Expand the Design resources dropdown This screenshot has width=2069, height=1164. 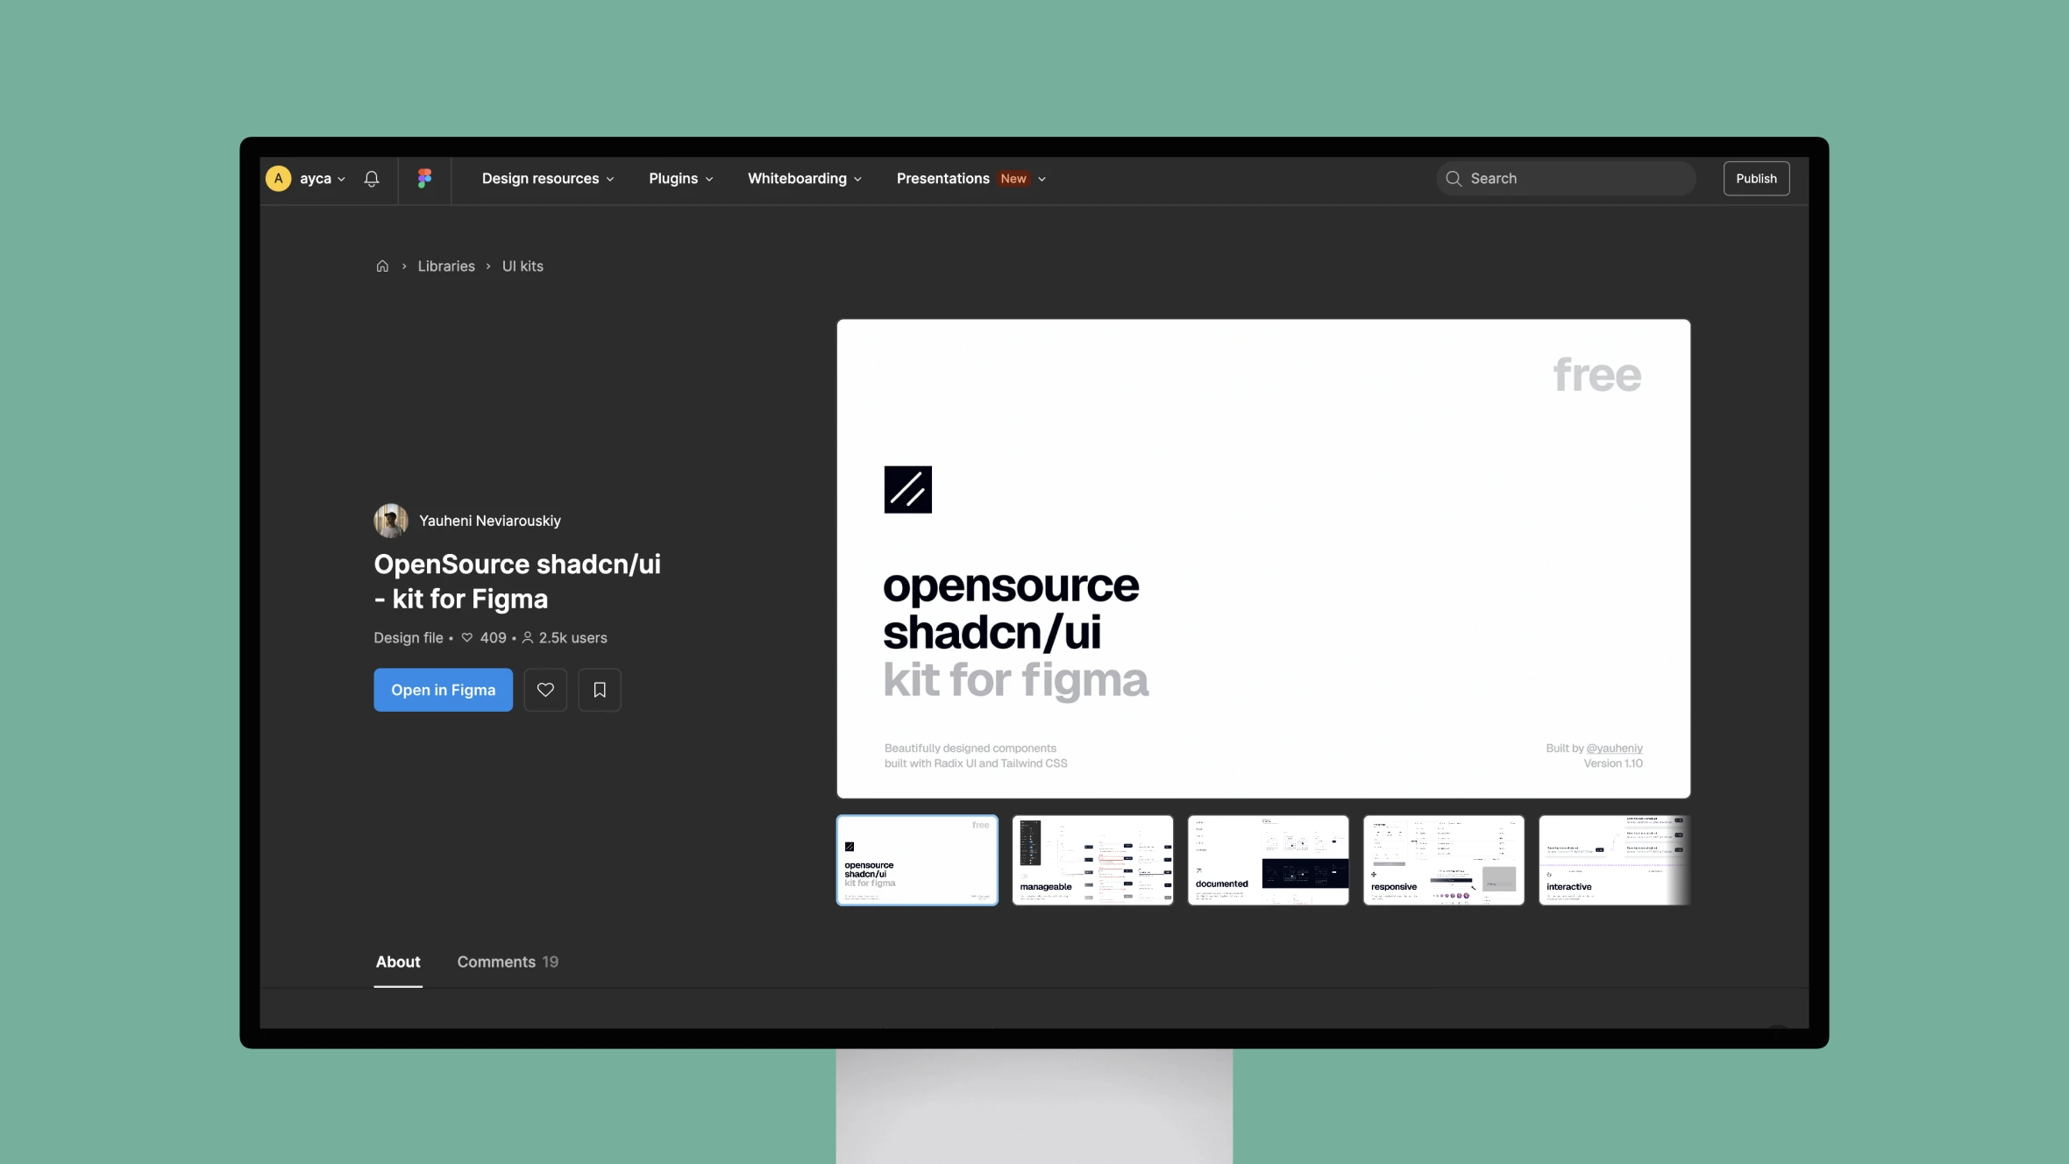pos(547,178)
